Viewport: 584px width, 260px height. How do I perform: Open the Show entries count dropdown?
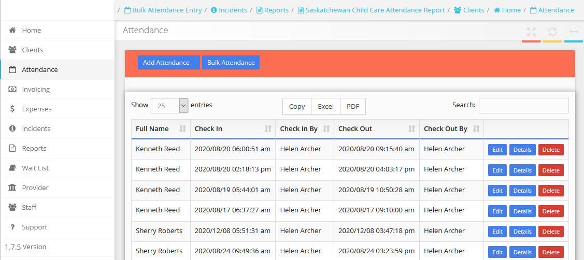click(x=169, y=106)
